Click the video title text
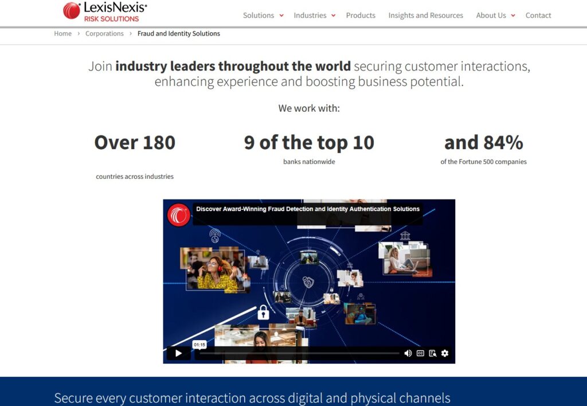The width and height of the screenshot is (587, 406). (308, 209)
